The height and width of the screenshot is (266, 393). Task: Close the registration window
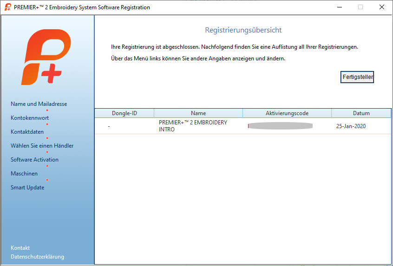tap(382, 7)
